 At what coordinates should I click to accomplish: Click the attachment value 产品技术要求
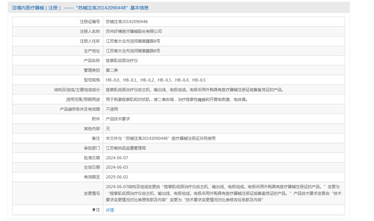118,119
